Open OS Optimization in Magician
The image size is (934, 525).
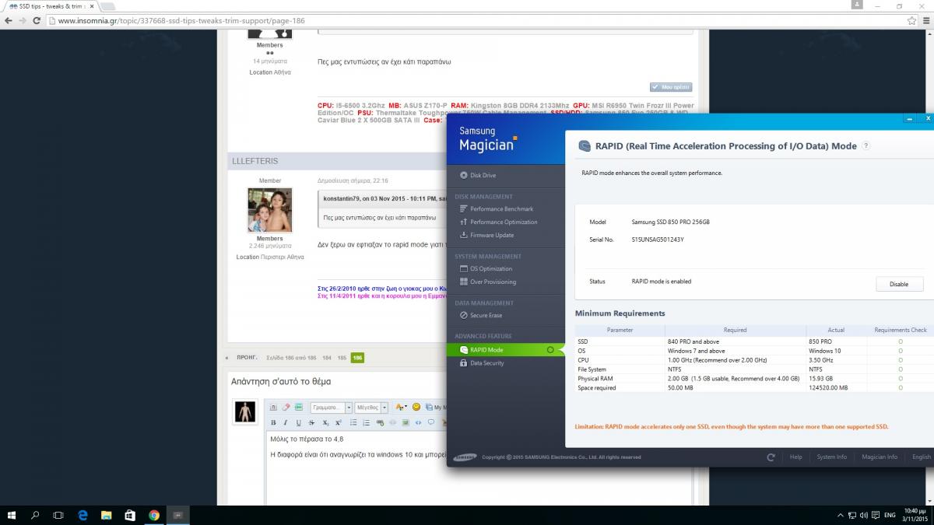[x=491, y=268]
